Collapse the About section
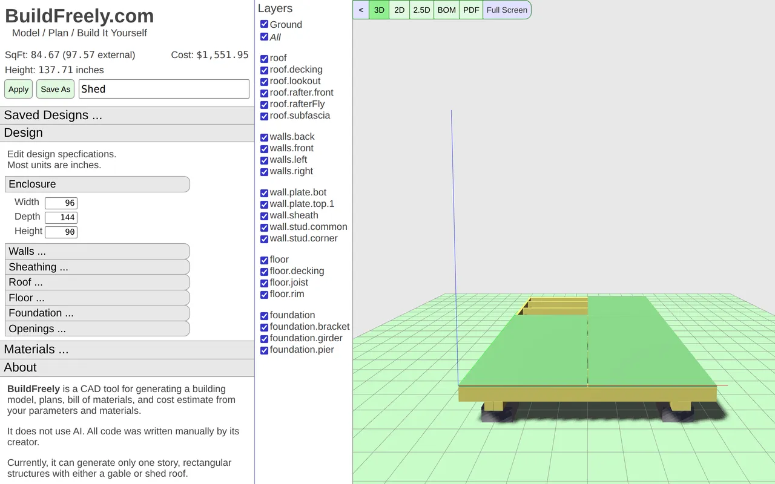 click(x=127, y=367)
